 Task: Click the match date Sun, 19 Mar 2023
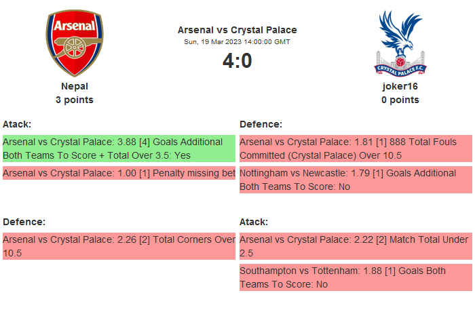[237, 41]
